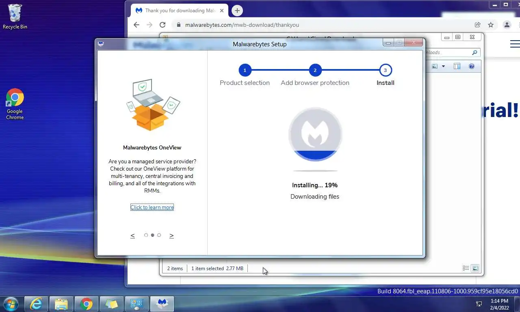The image size is (520, 312).
Task: Click the network tray icon
Action: [479, 304]
